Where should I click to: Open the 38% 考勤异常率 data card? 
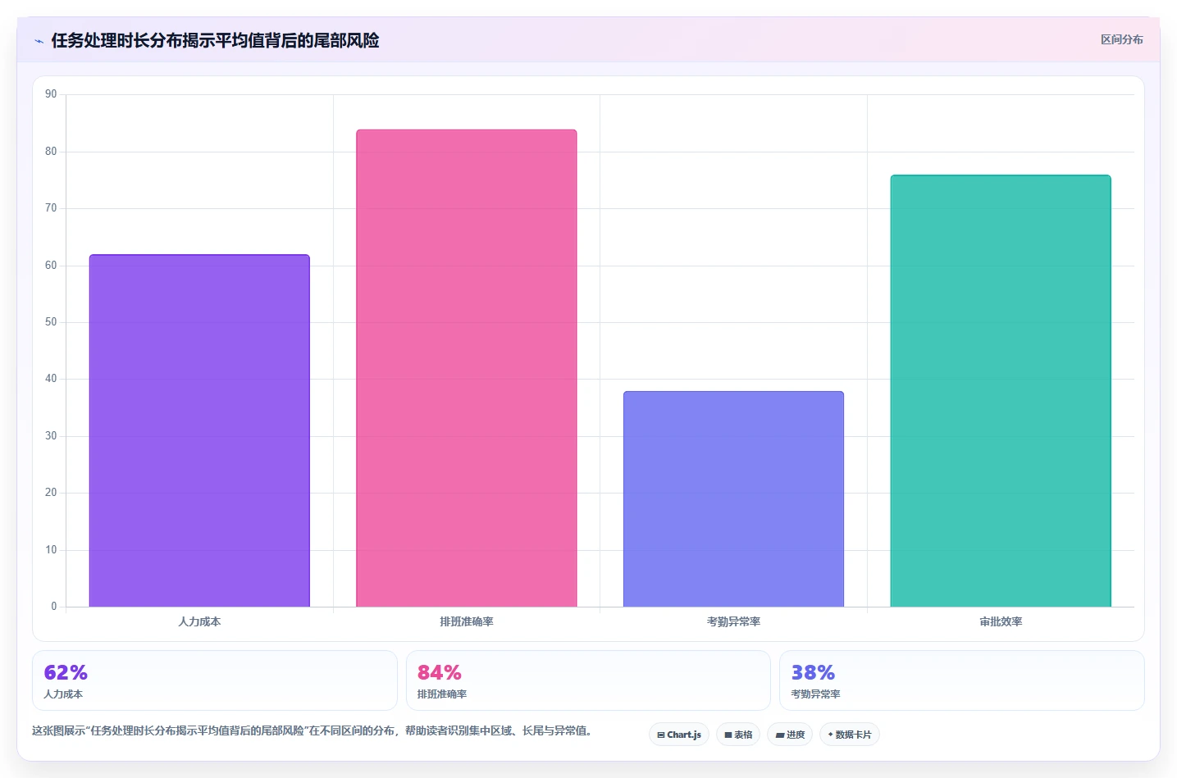tap(961, 680)
